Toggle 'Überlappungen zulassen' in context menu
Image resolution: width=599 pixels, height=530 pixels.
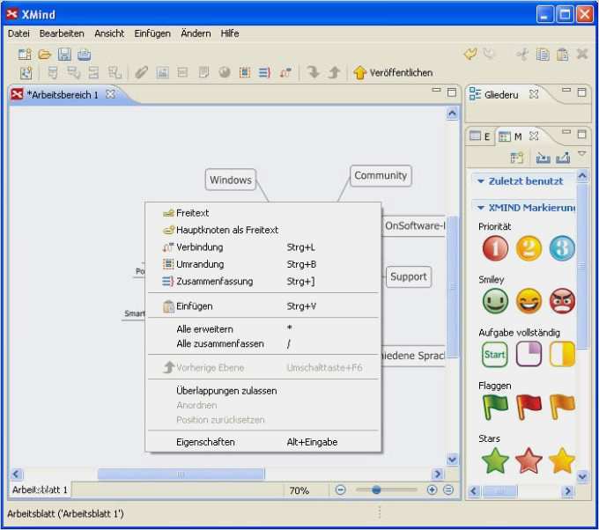(x=226, y=390)
